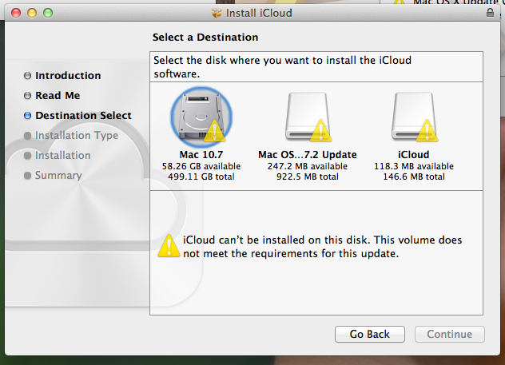This screenshot has height=365, width=505.
Task: Select the Destination Select step
Action: click(x=83, y=115)
